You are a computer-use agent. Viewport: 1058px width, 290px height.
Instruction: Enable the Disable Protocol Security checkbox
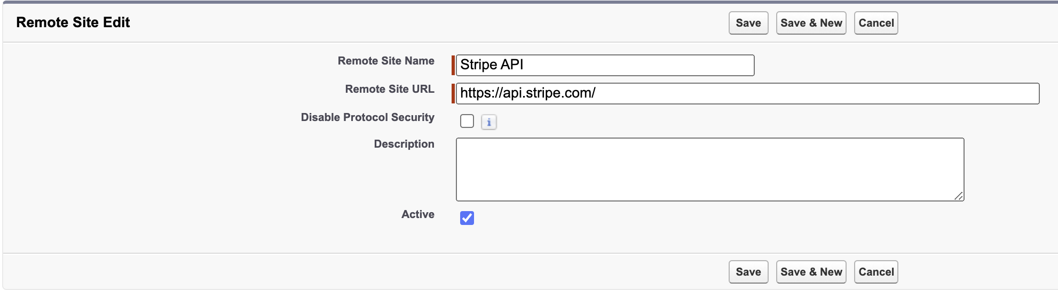tap(467, 122)
